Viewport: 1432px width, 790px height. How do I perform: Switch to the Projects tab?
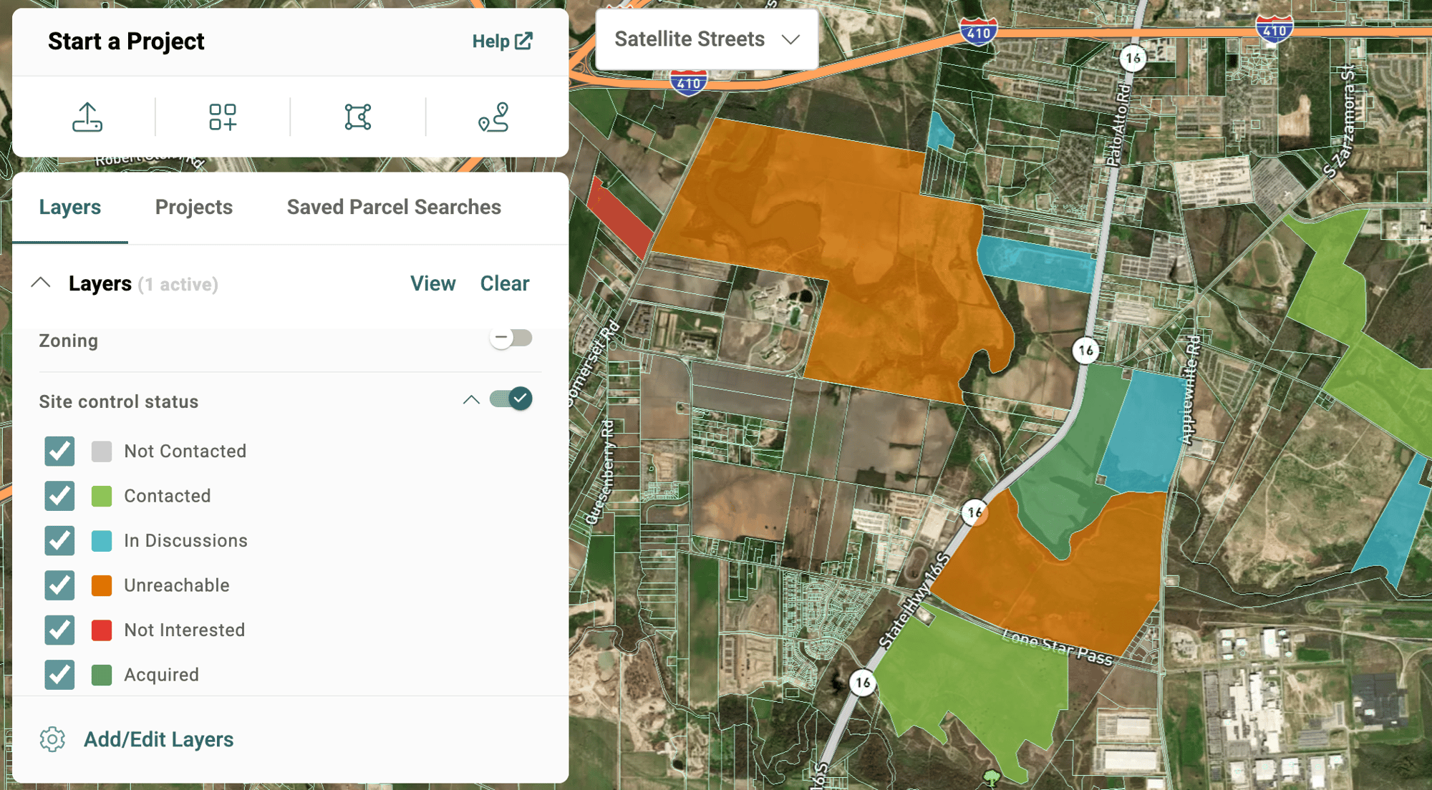[194, 208]
